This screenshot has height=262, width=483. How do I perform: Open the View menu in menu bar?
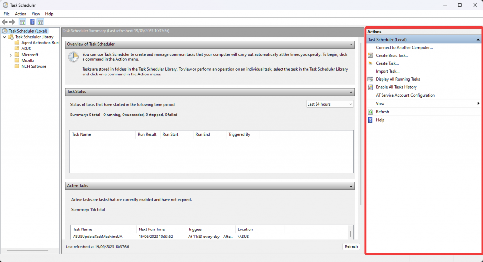[35, 14]
